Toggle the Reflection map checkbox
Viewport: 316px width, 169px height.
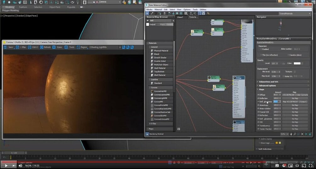tap(258, 98)
